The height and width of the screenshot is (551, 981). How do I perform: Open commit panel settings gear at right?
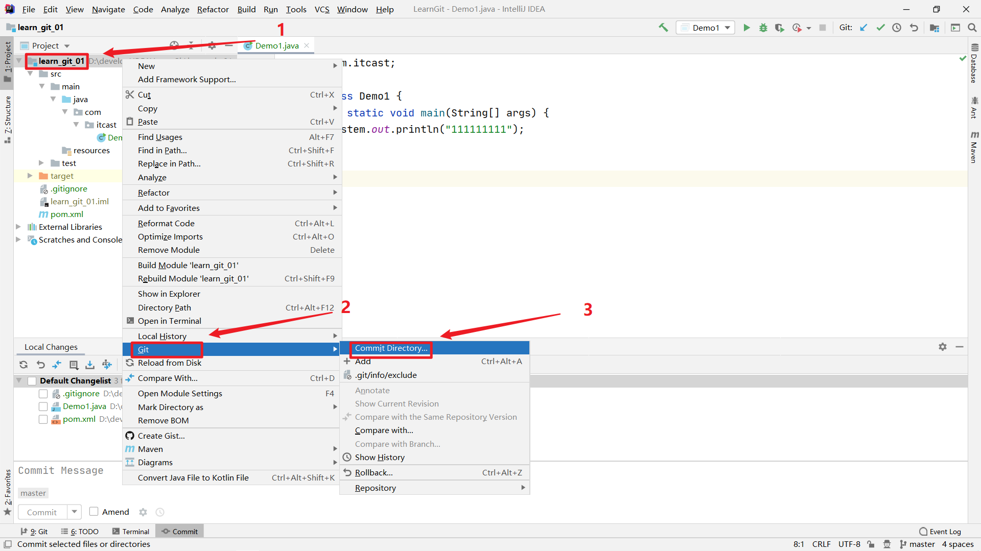(943, 347)
